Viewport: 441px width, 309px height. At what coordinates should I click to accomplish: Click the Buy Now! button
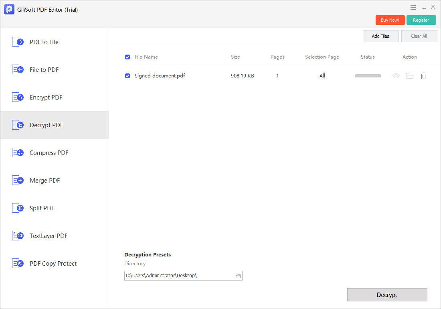[390, 20]
